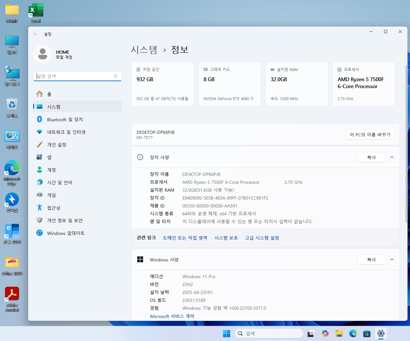The image size is (410, 341).
Task: Open the Excel desktop shortcut
Action: [36, 13]
